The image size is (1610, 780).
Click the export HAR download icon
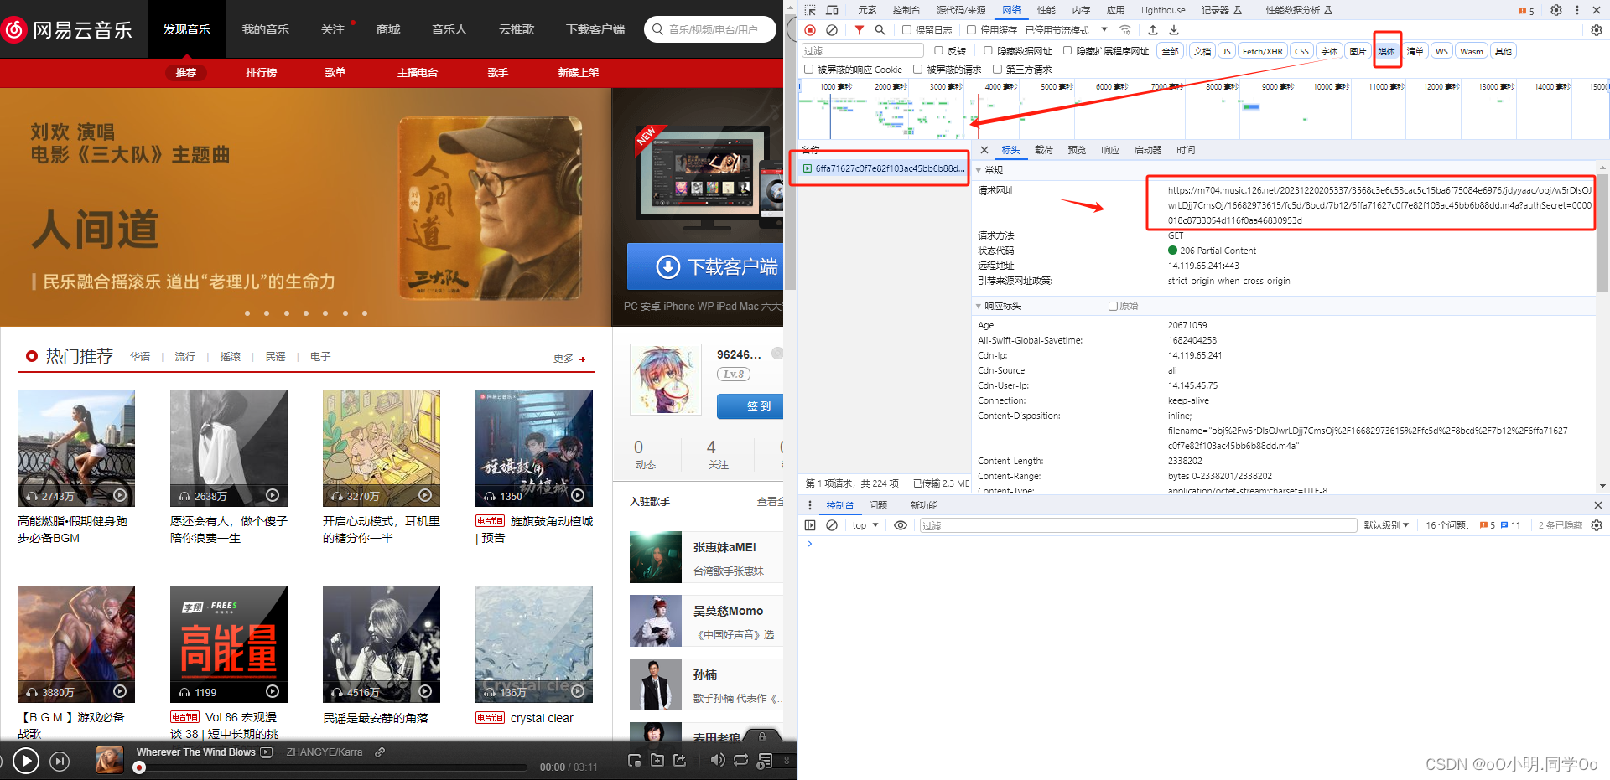pyautogui.click(x=1174, y=30)
